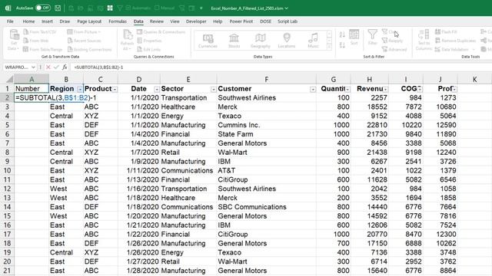Screen dimensions: 492x276
Task: Open the Product filter dropdown
Action: 115,90
